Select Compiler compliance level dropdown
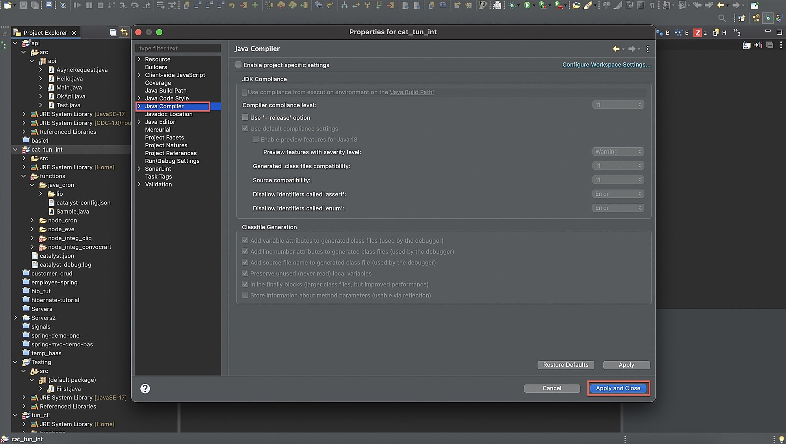This screenshot has width=786, height=444. tap(618, 104)
